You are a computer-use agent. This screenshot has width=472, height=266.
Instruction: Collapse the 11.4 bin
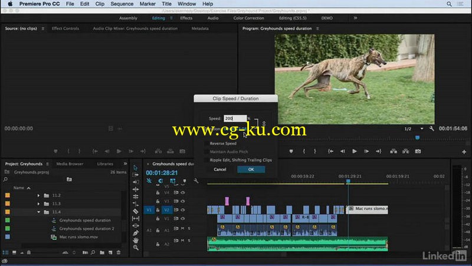pos(38,212)
